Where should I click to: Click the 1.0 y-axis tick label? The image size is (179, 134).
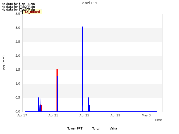[x=18, y=83]
